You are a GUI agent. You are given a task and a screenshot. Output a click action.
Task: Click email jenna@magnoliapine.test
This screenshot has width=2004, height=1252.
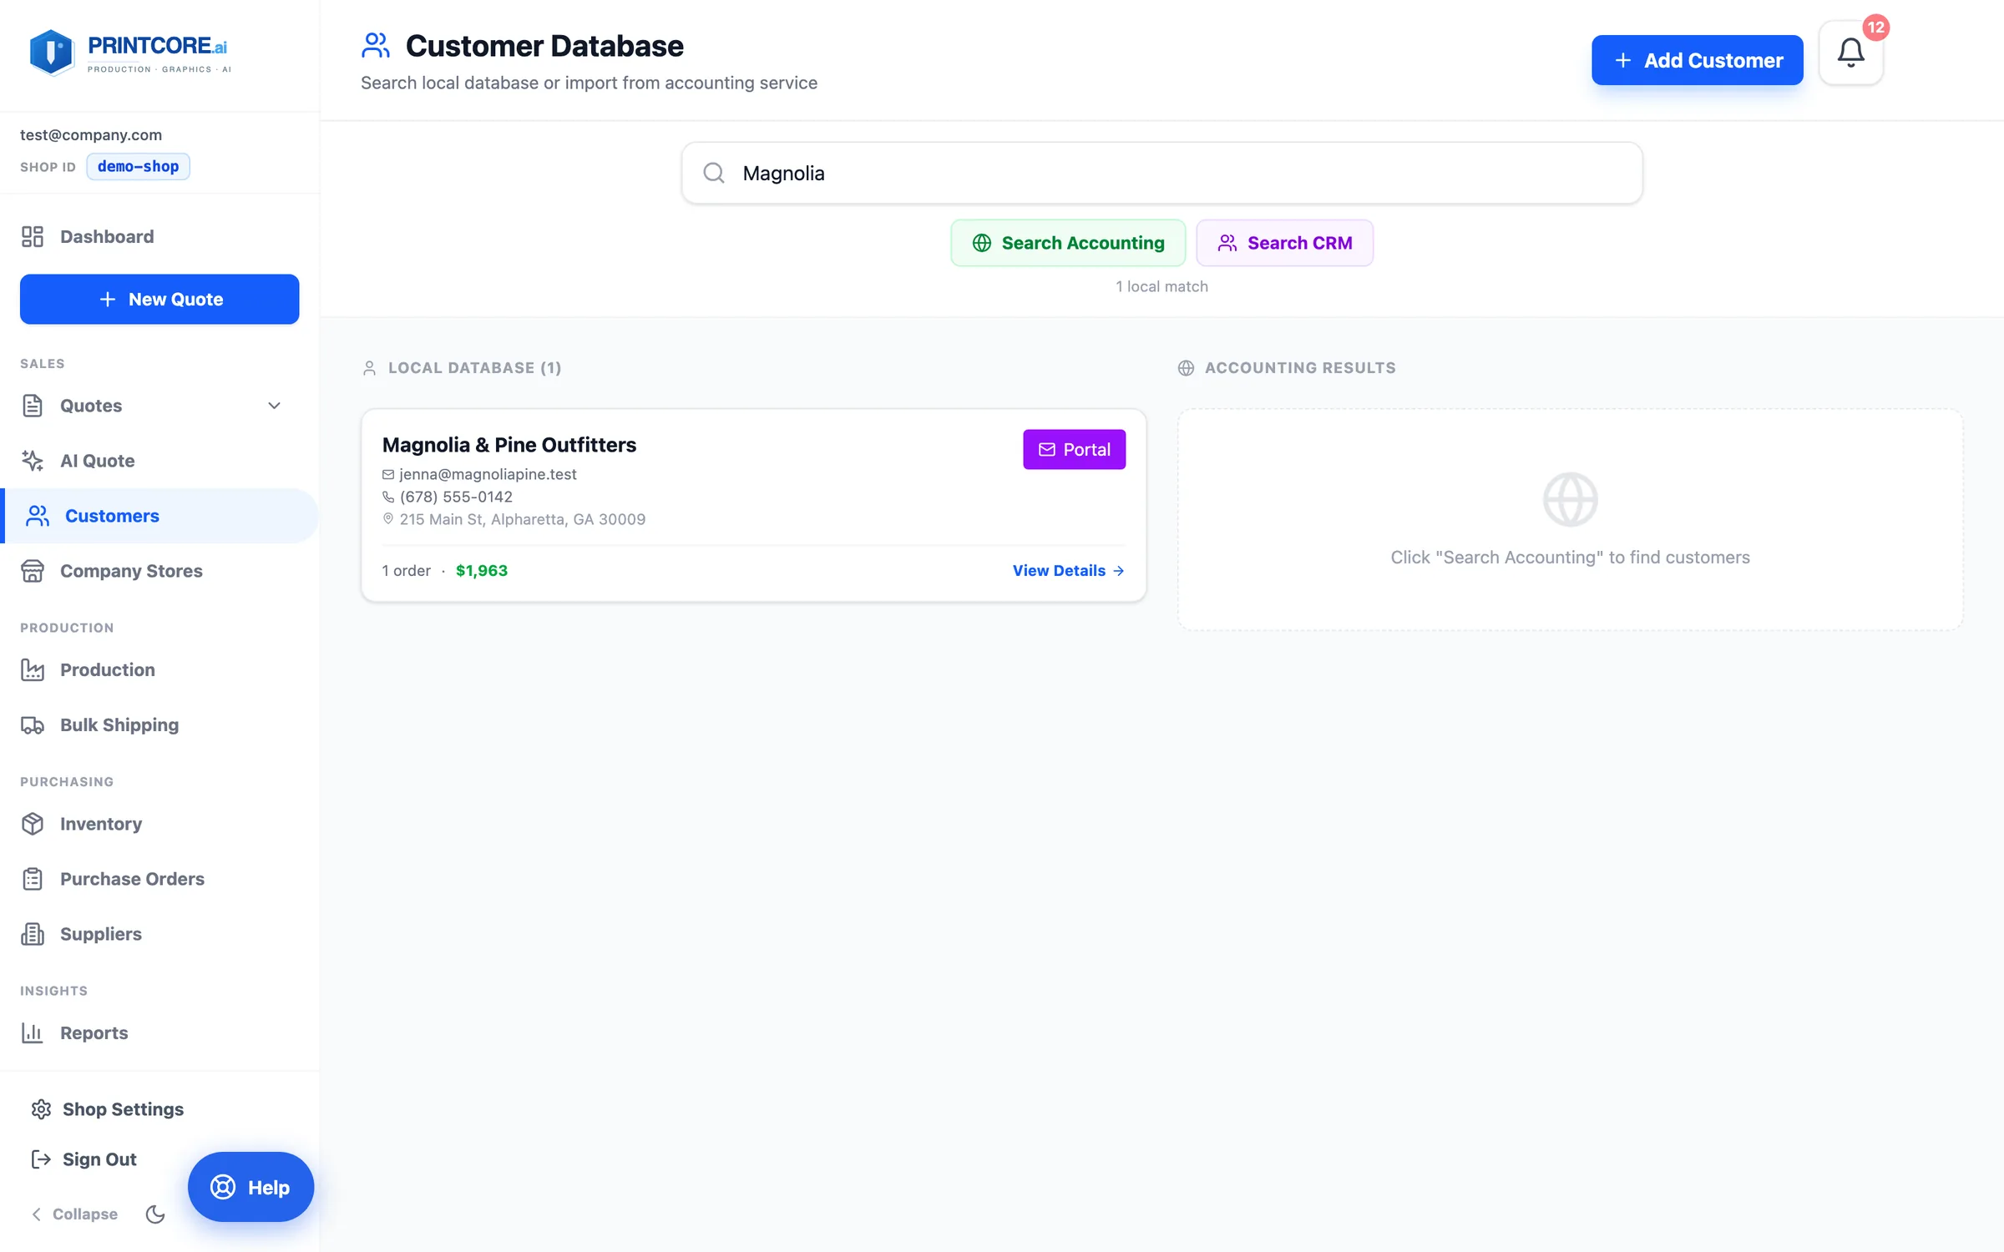pos(488,474)
